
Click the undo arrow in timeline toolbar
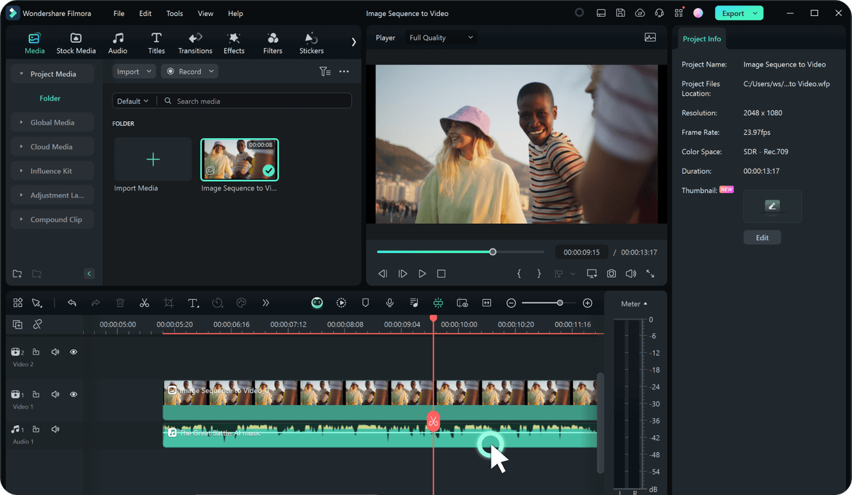[72, 303]
